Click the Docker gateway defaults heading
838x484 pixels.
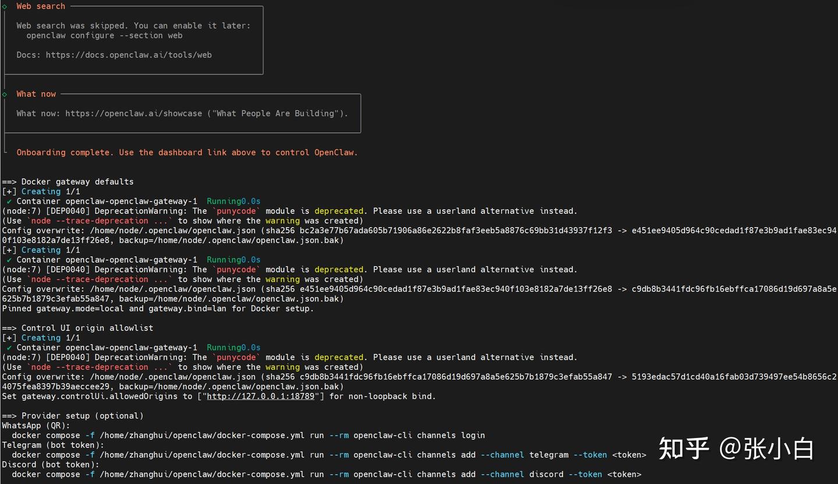coord(77,182)
